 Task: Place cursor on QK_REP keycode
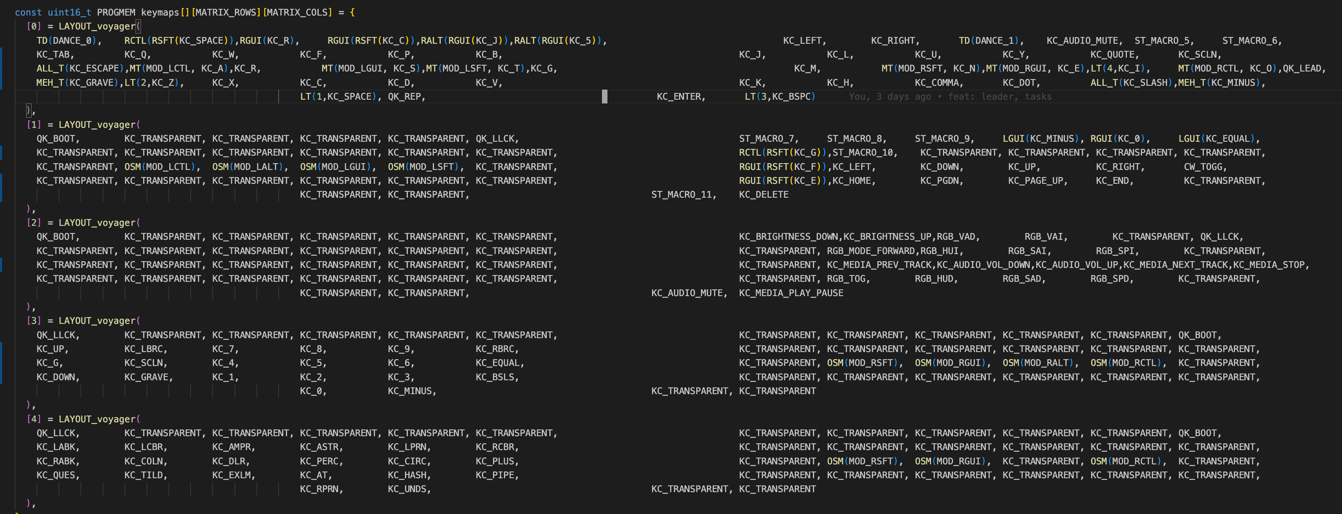tap(405, 96)
